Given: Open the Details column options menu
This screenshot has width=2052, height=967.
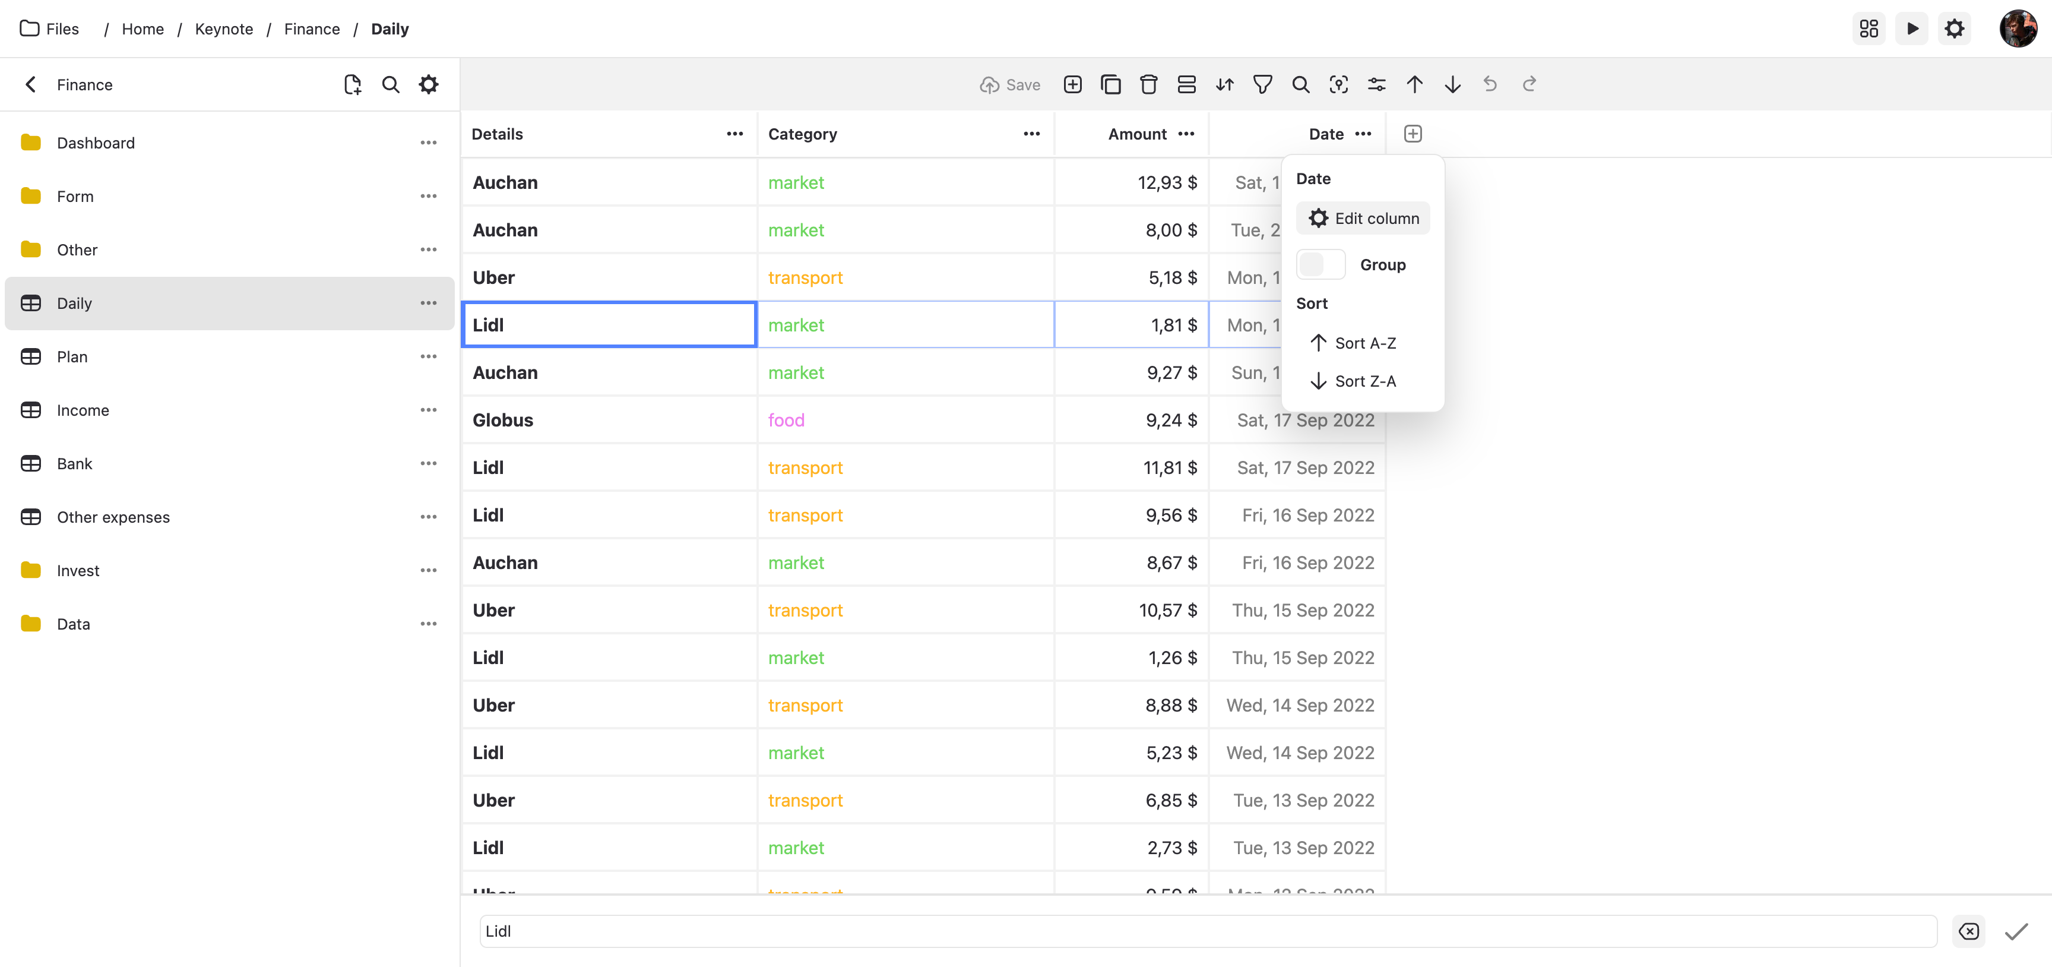Looking at the screenshot, I should coord(734,134).
